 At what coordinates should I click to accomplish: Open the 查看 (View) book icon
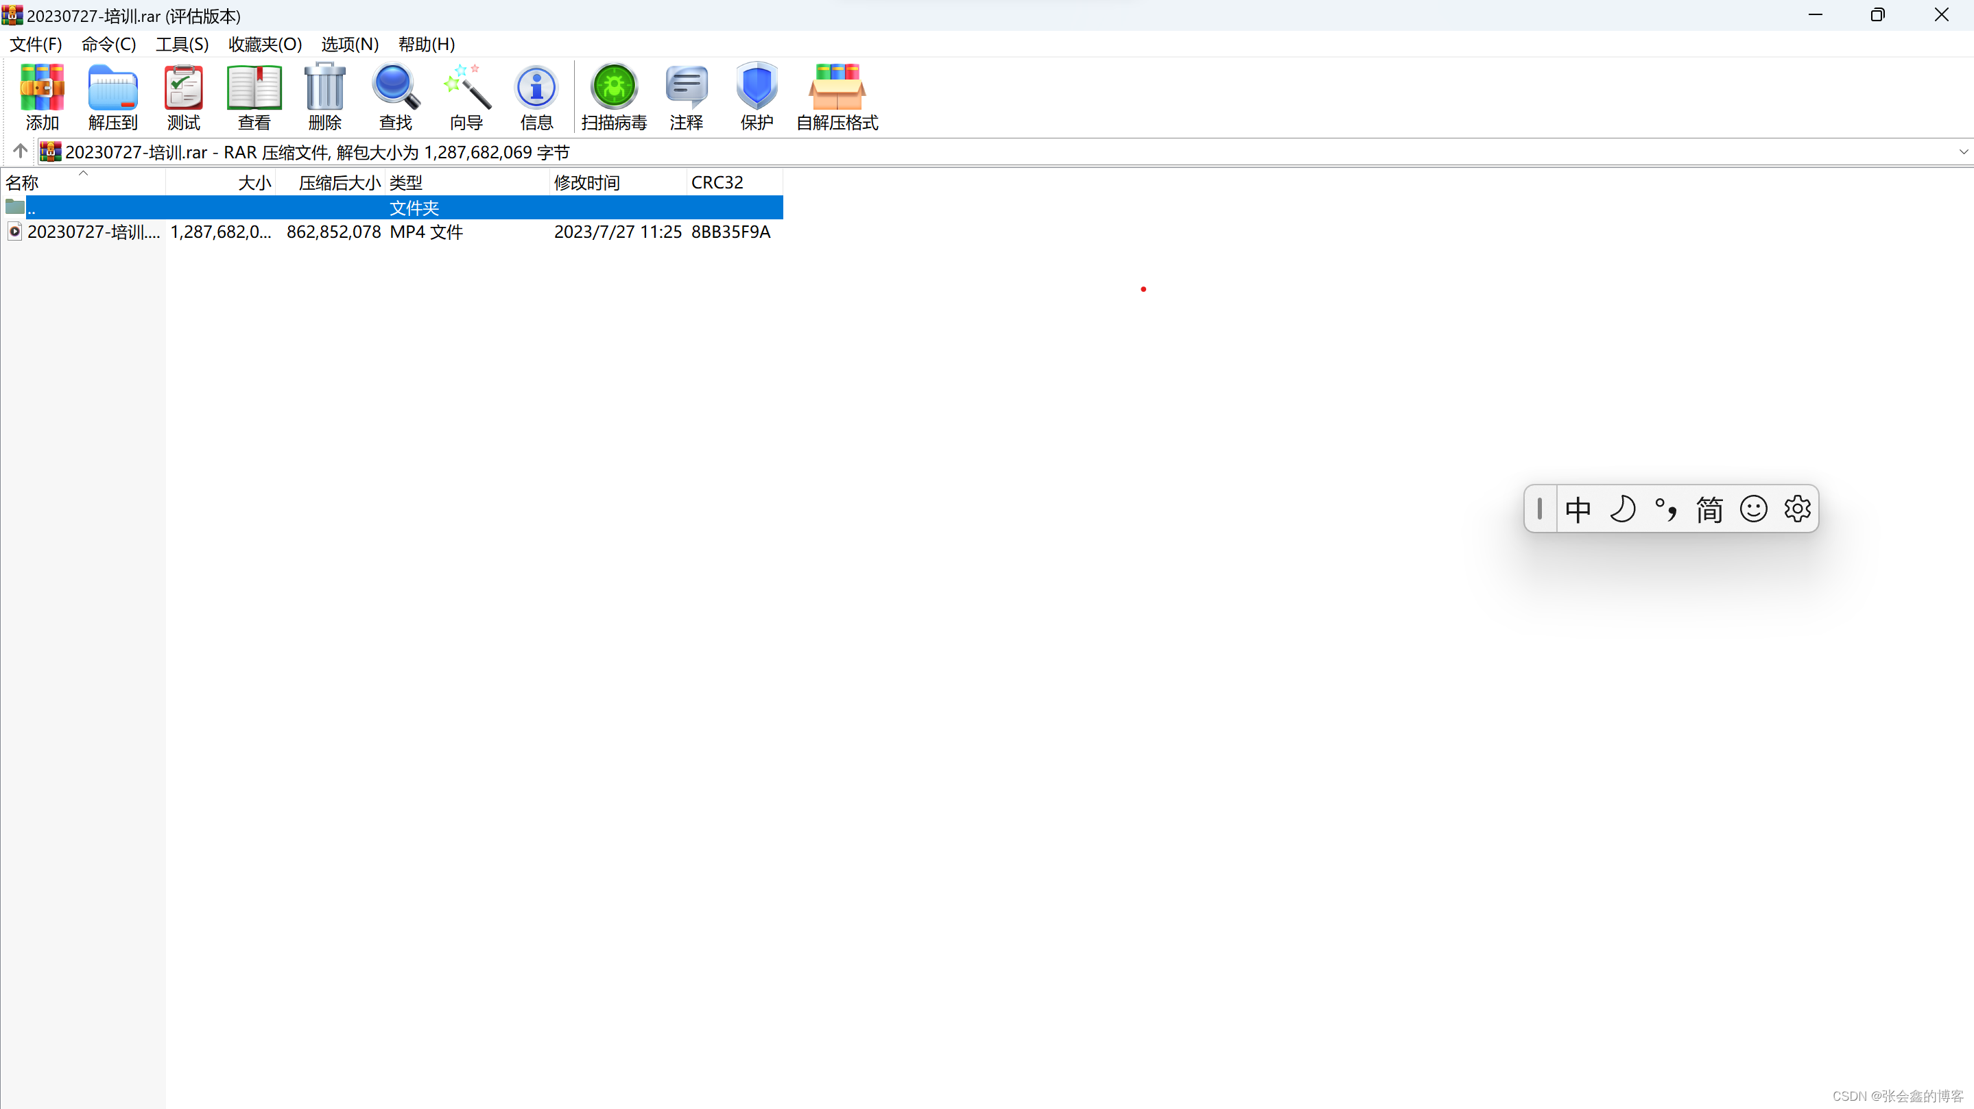coord(254,97)
